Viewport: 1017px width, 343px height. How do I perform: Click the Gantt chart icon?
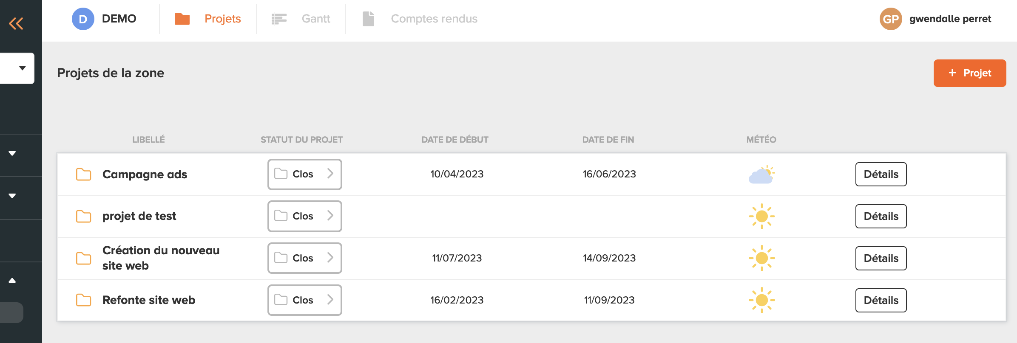coord(279,19)
